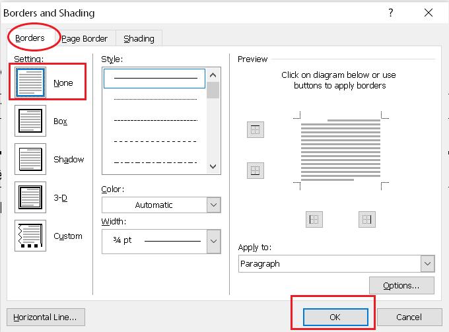This screenshot has height=332, width=449.
Task: Select the long dashed line style
Action: (155, 141)
